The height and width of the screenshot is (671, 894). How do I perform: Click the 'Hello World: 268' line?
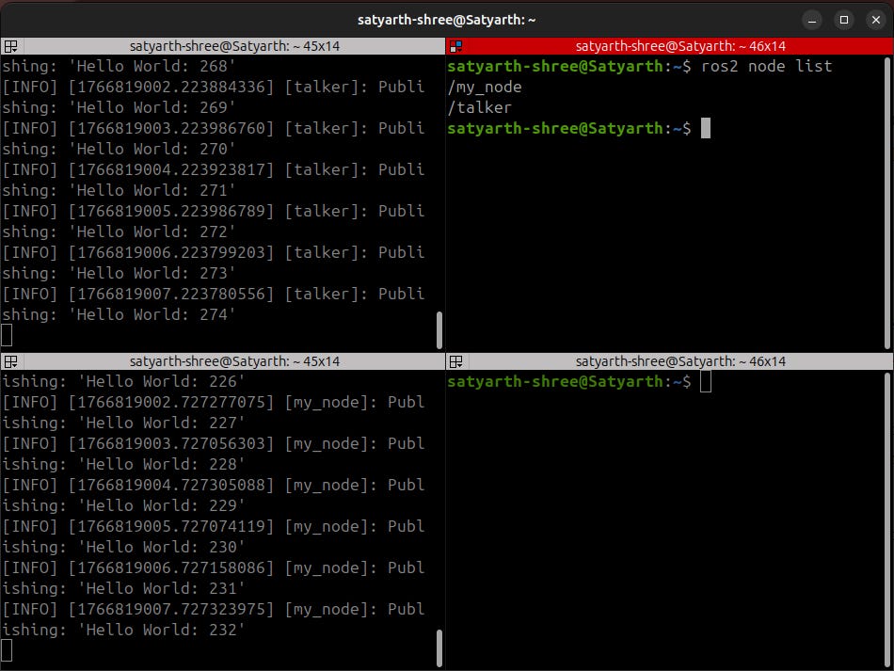pos(118,66)
